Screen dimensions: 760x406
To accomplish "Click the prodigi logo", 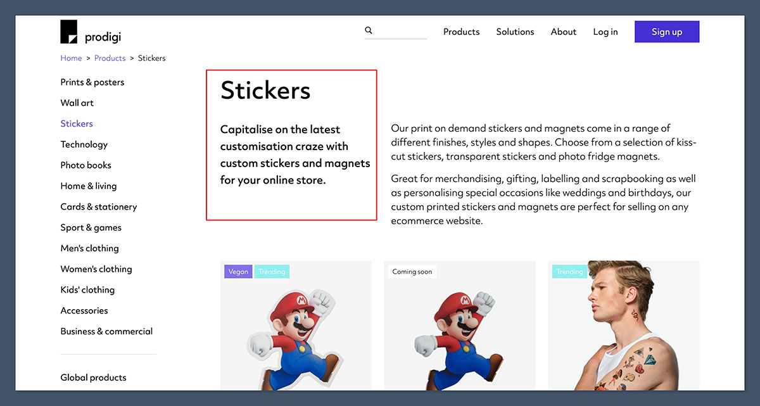I will pos(91,32).
